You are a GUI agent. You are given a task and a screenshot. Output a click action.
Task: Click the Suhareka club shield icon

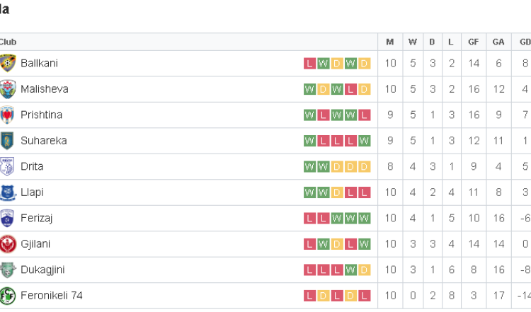[7, 141]
